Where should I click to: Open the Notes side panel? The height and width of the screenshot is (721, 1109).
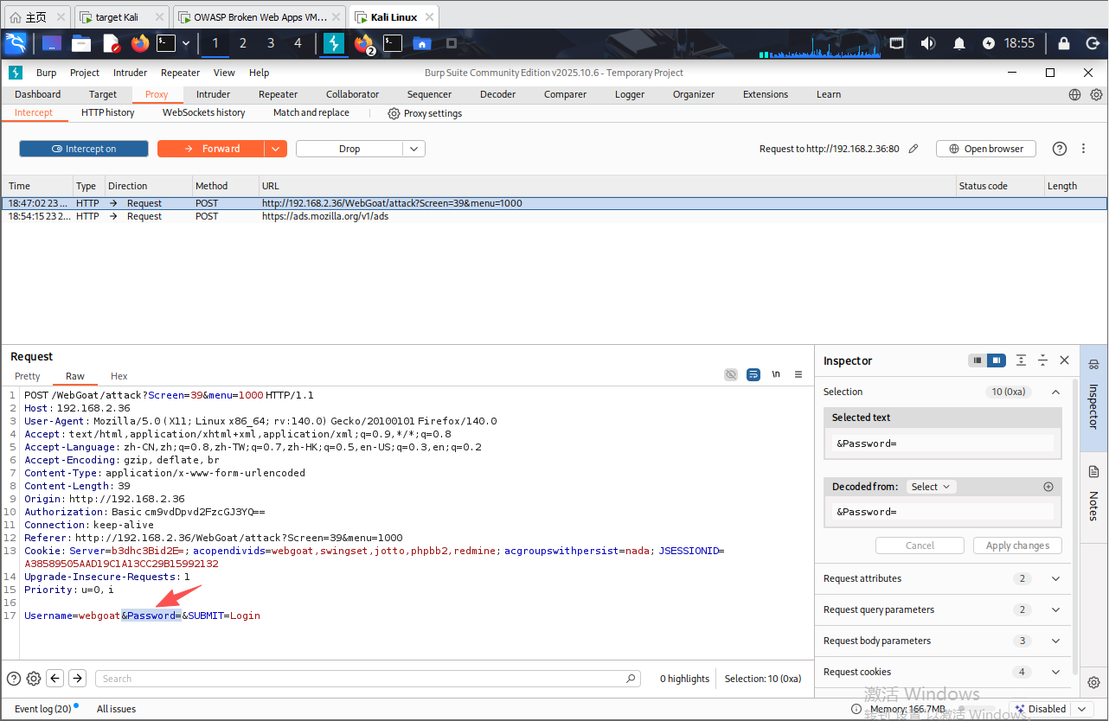click(x=1093, y=494)
